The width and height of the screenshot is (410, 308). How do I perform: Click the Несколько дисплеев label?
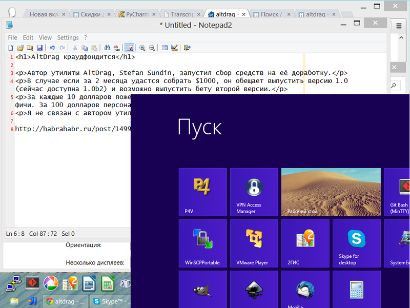[95, 263]
